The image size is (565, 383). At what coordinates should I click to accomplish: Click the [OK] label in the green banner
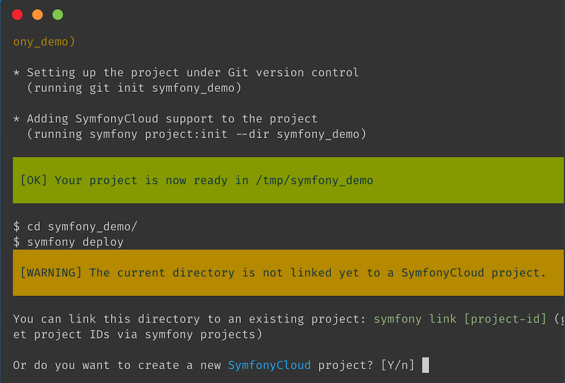(x=34, y=181)
